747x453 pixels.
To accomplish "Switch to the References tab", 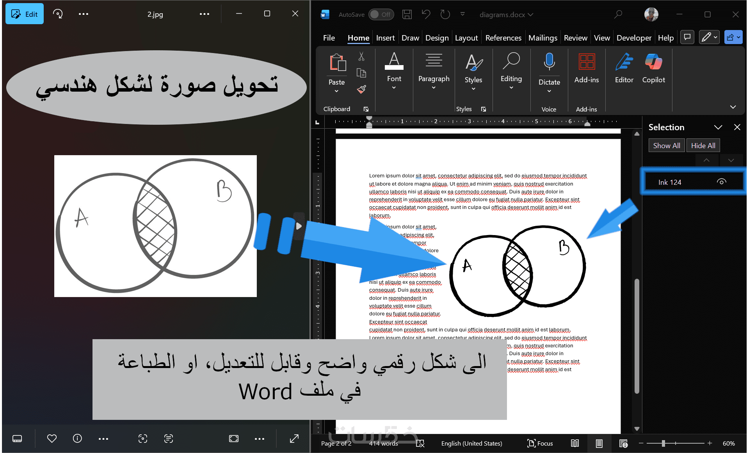I will coord(503,38).
